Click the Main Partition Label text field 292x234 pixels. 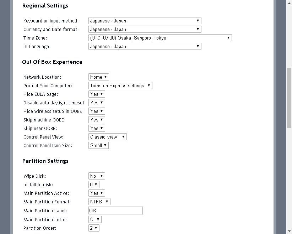click(115, 210)
